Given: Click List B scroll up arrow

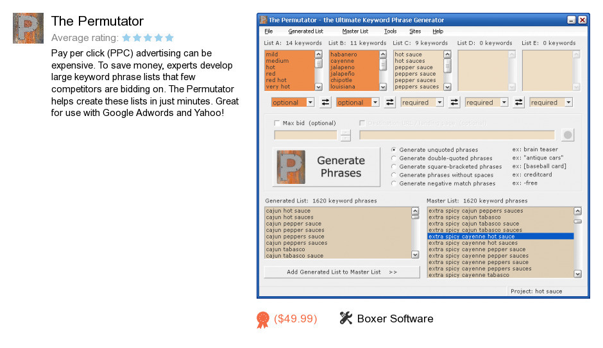Looking at the screenshot, I should pos(383,54).
